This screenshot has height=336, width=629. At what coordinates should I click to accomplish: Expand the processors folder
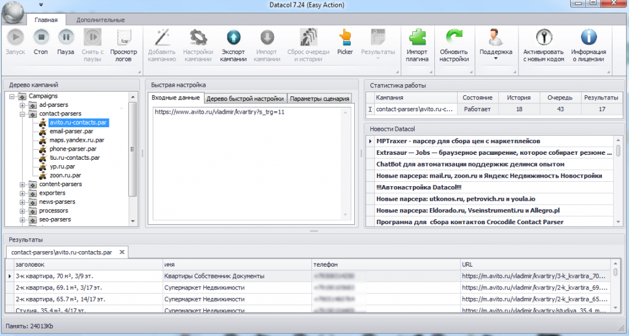click(x=23, y=211)
